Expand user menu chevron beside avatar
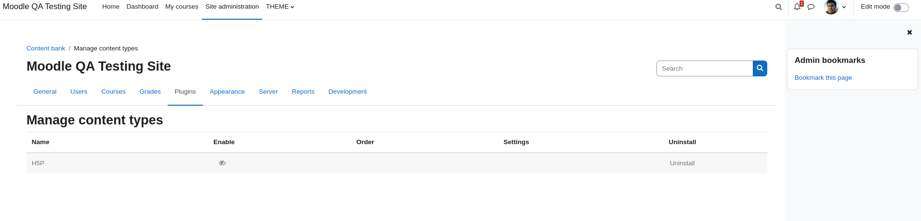921x221 pixels. pos(844,7)
